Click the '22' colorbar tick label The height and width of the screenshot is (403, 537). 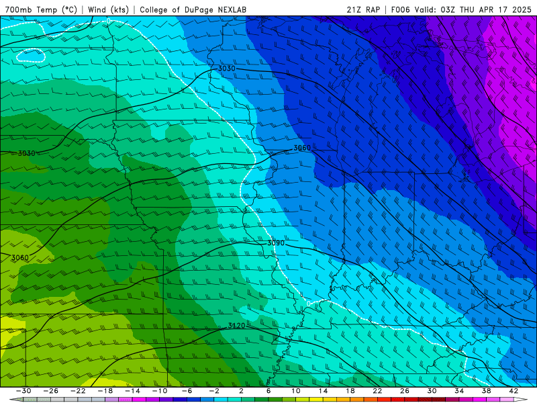pos(377,391)
